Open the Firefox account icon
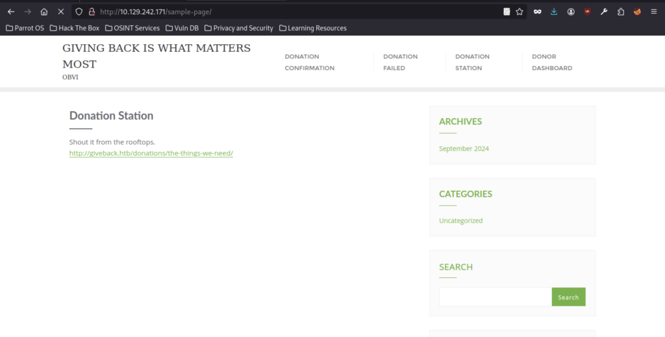Screen dimensions: 665x337 [571, 12]
